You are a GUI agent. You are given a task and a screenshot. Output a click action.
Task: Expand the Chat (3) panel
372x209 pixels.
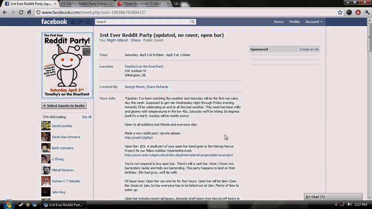click(333, 197)
